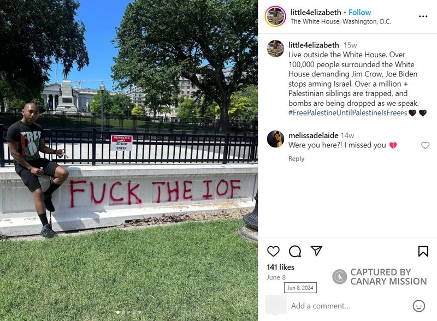This screenshot has width=437, height=321.
Task: Like melissadelaide's comment heart
Action: click(x=425, y=145)
